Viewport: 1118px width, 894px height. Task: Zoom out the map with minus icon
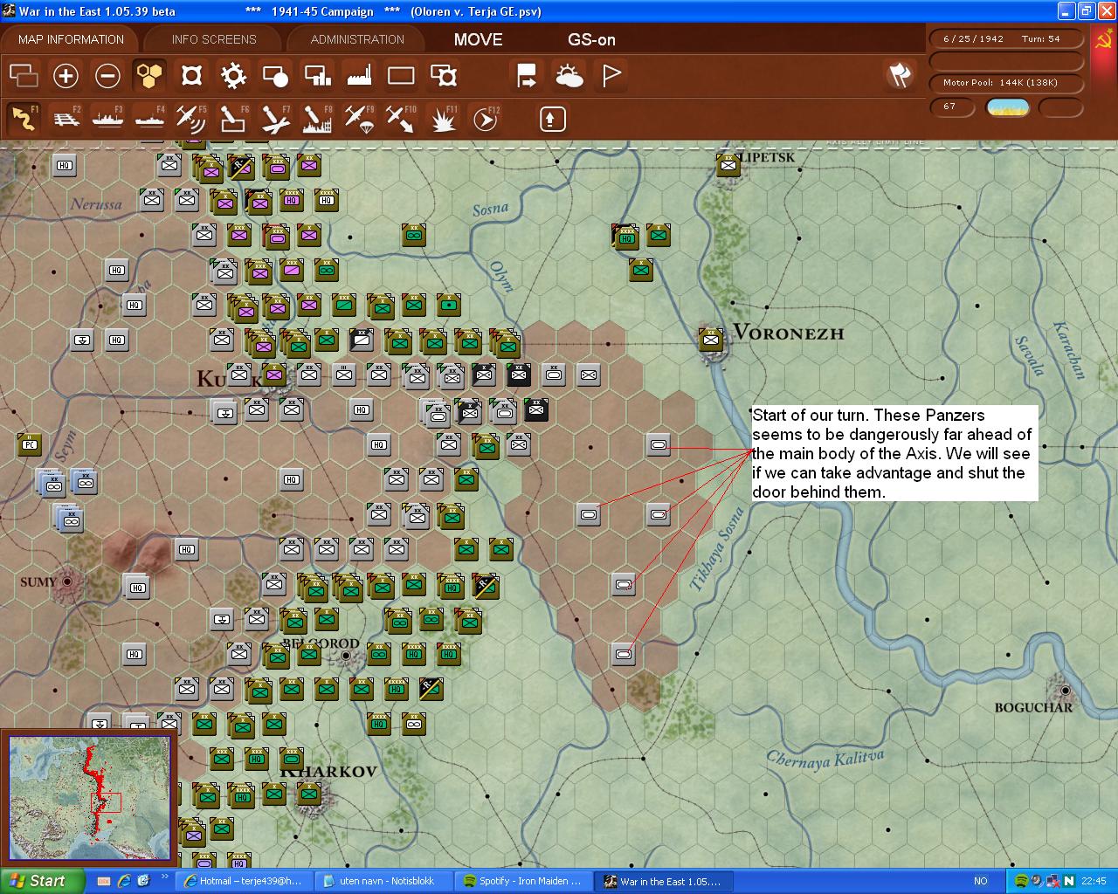(x=107, y=76)
